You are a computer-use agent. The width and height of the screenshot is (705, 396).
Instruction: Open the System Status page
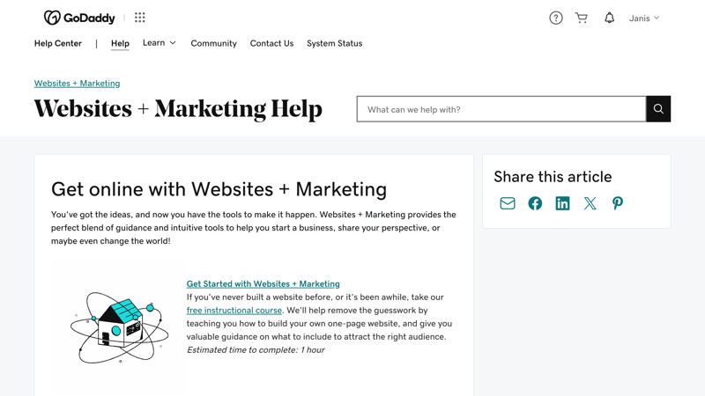point(335,43)
